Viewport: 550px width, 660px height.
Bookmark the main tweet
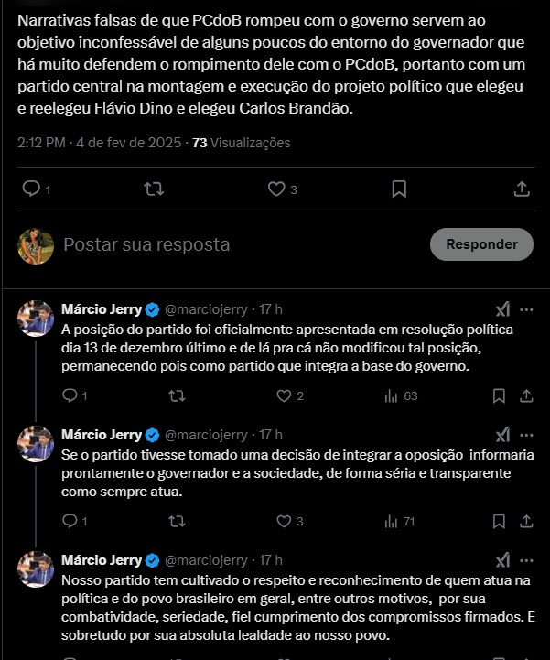pyautogui.click(x=399, y=189)
